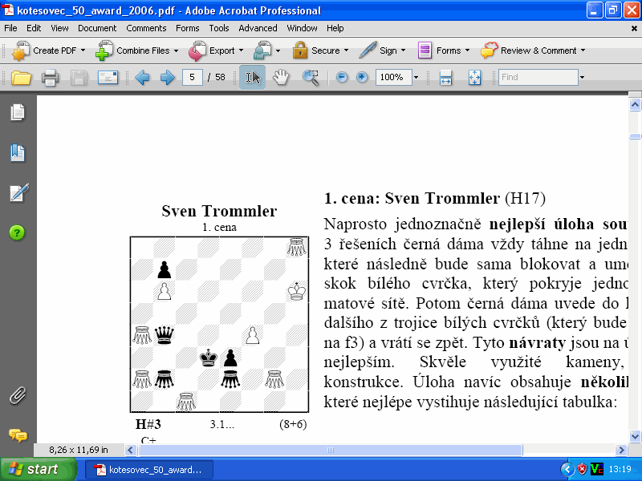The width and height of the screenshot is (642, 481).
Task: Open the zoom percentage dropdown
Action: pyautogui.click(x=416, y=78)
